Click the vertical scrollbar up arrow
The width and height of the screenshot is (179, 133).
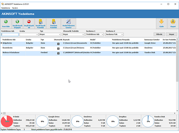177,39
